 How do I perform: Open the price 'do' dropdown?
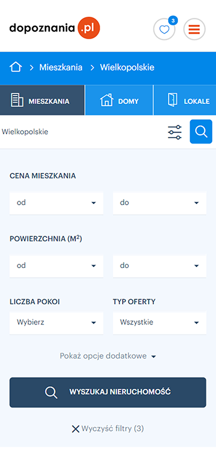pyautogui.click(x=160, y=203)
